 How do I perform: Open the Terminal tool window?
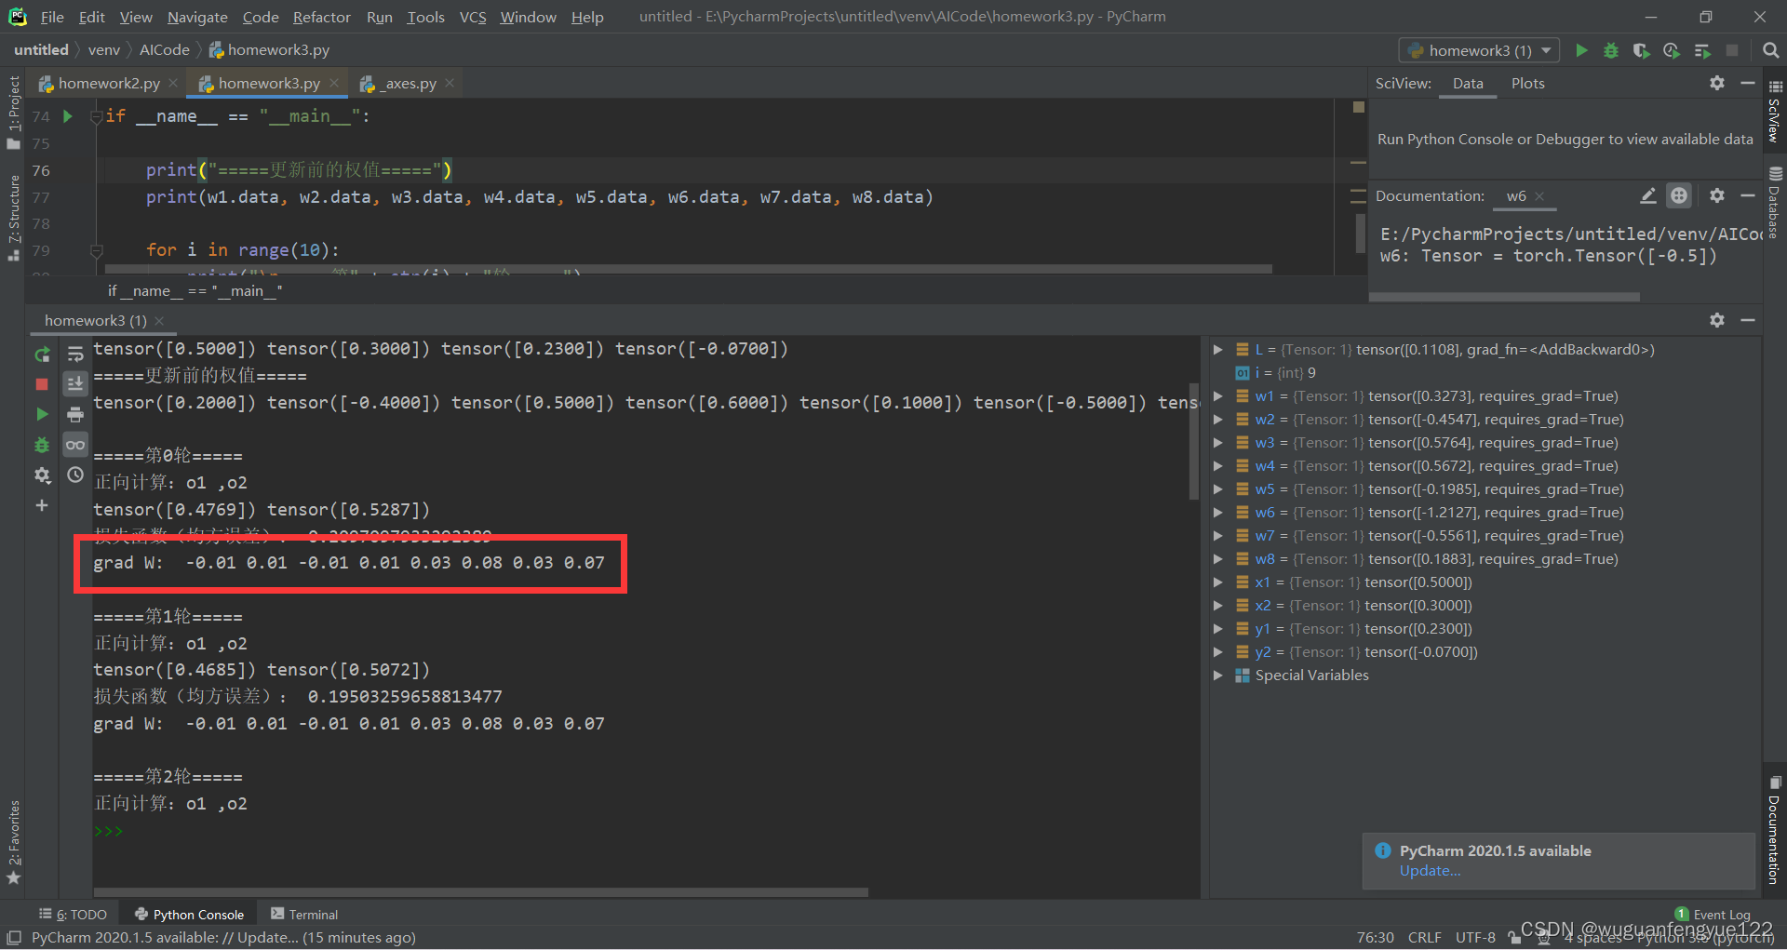coord(304,915)
